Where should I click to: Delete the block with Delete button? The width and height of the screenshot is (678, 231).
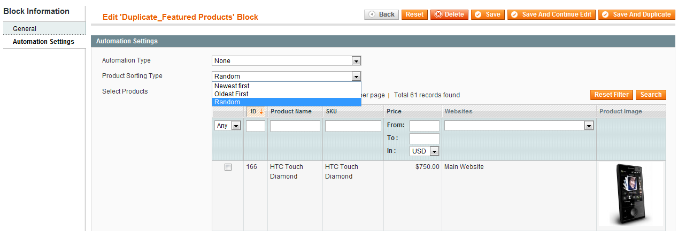coord(449,14)
